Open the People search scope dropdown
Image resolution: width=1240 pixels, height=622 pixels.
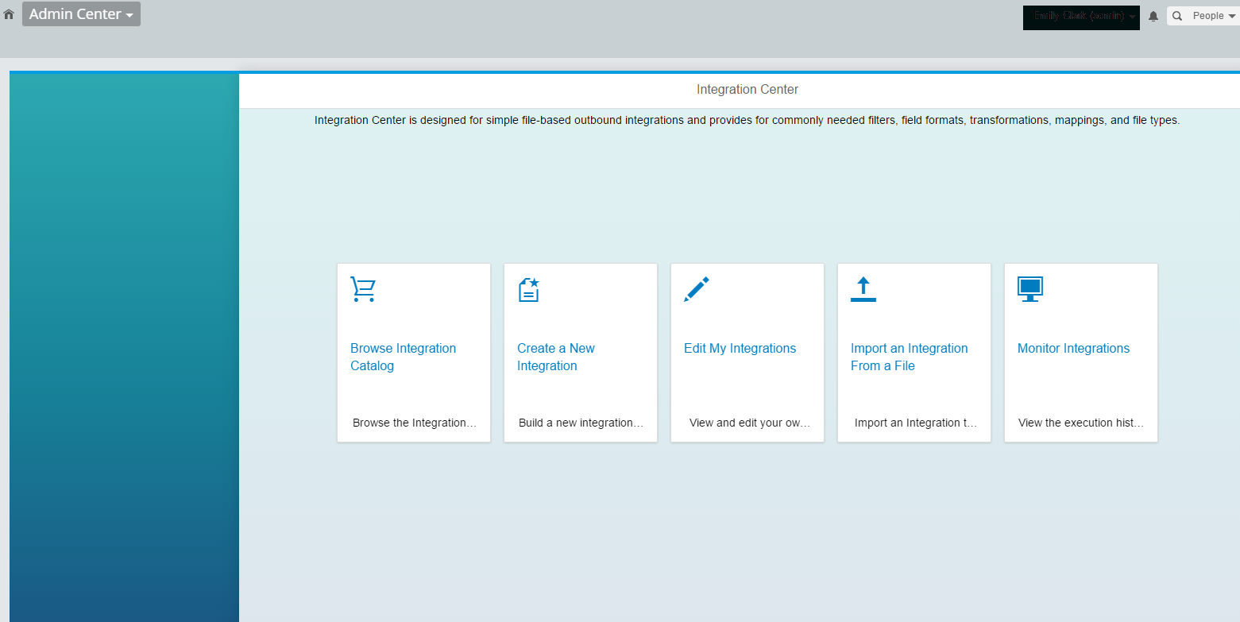[x=1213, y=16]
